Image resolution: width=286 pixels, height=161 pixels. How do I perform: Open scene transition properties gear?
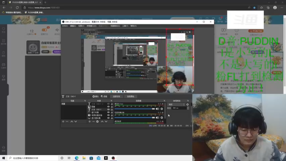[x=187, y=104]
